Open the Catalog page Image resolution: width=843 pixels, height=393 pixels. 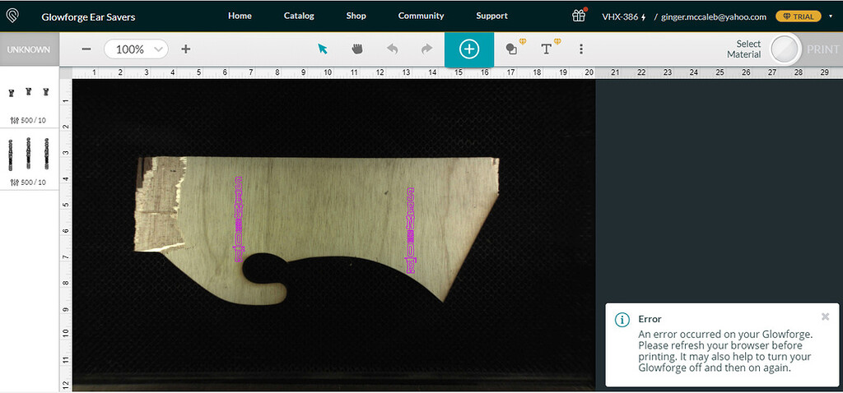coord(299,16)
